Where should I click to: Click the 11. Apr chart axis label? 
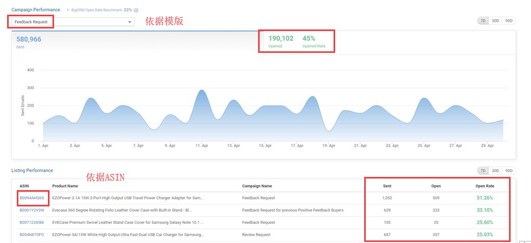click(x=202, y=146)
